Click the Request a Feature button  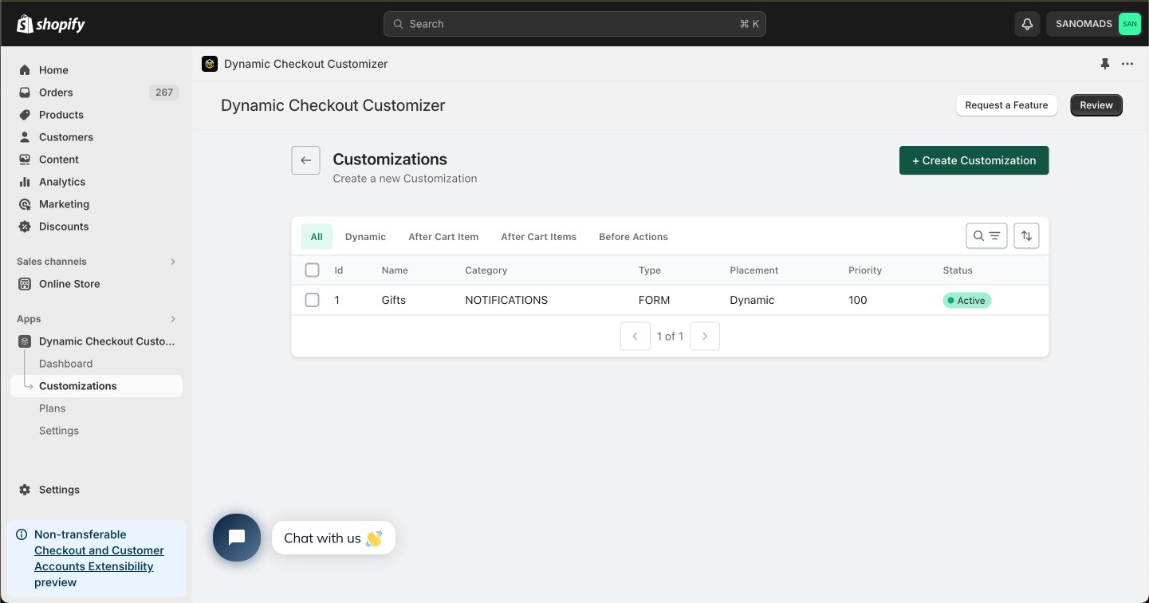(x=1006, y=105)
